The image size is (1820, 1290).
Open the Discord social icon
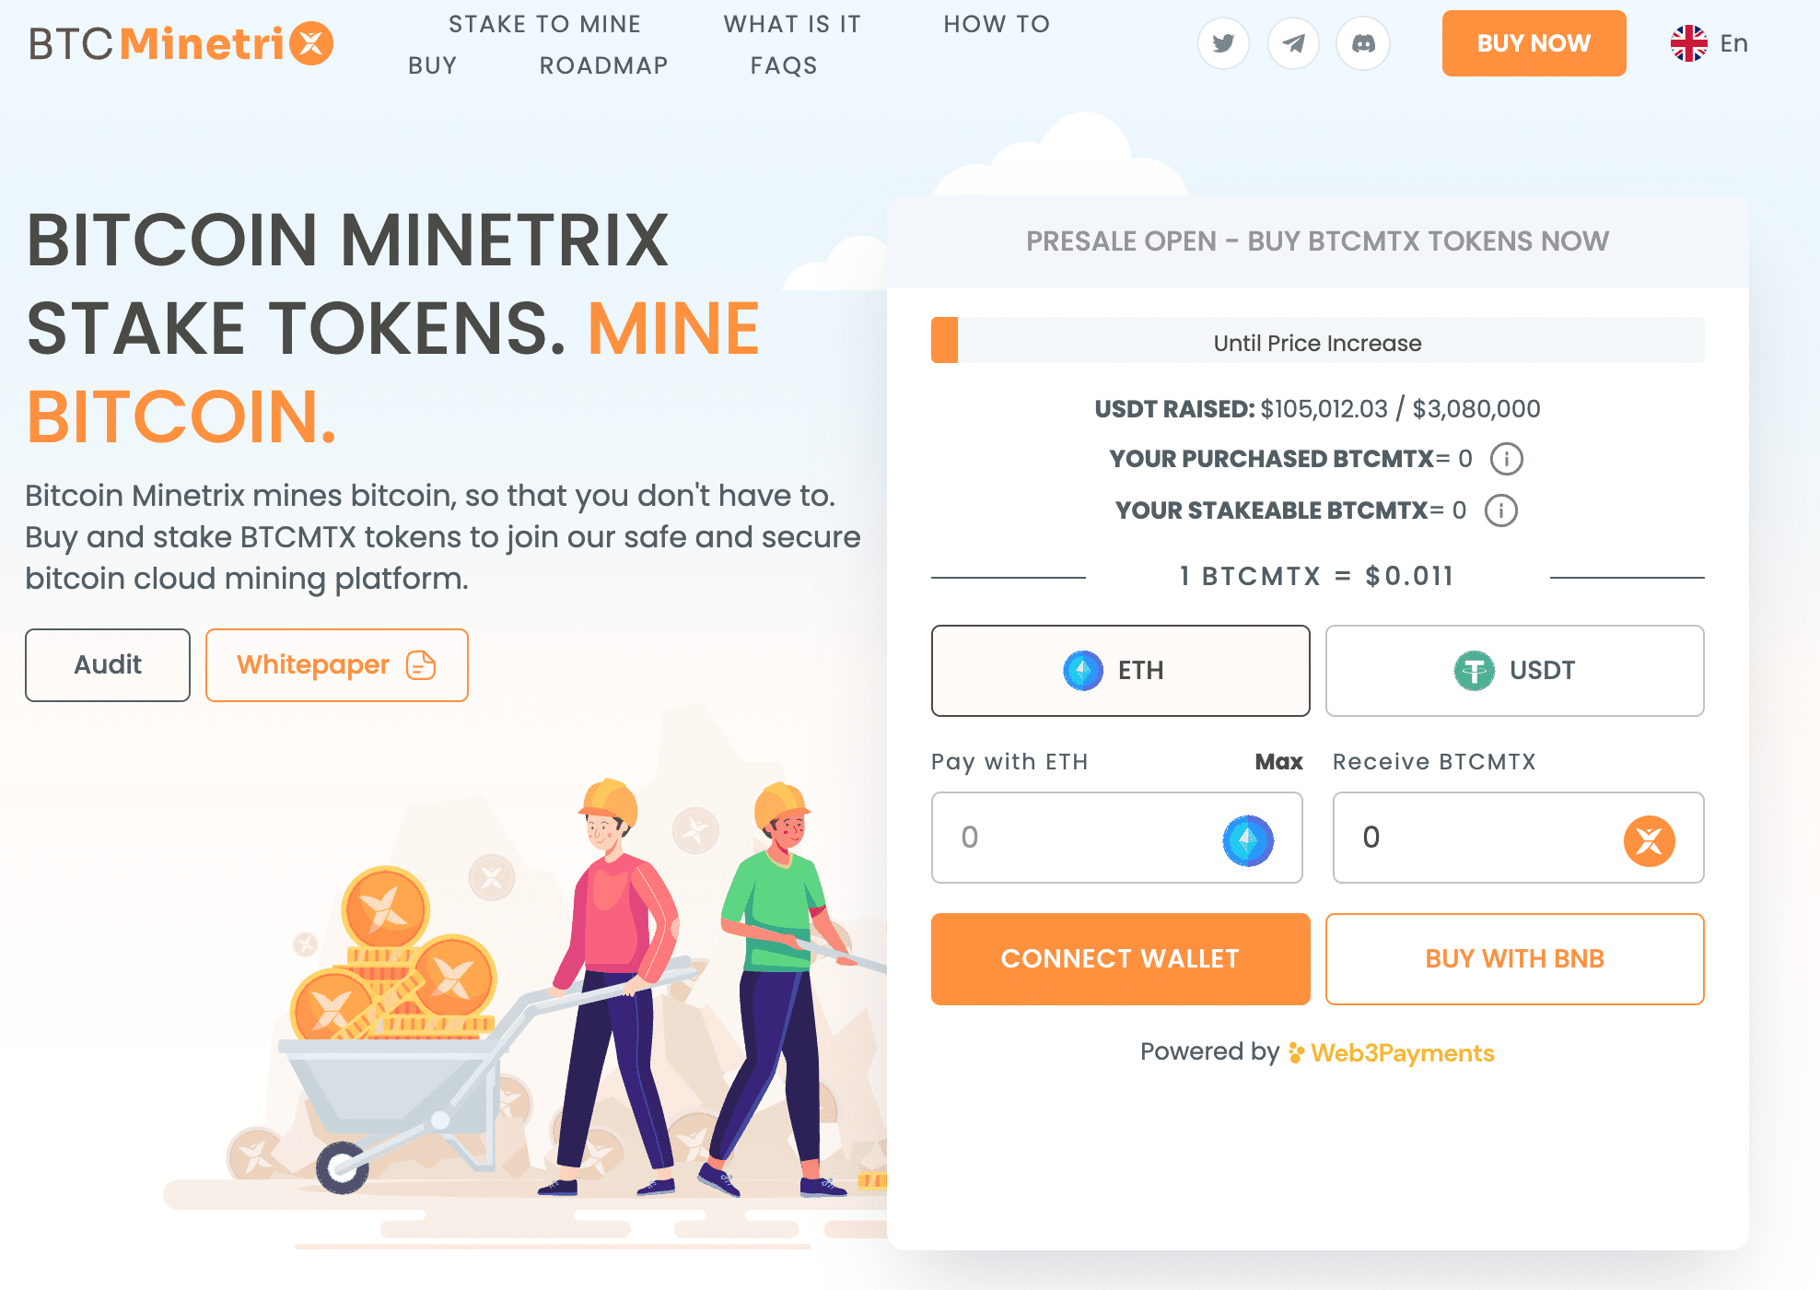1363,43
